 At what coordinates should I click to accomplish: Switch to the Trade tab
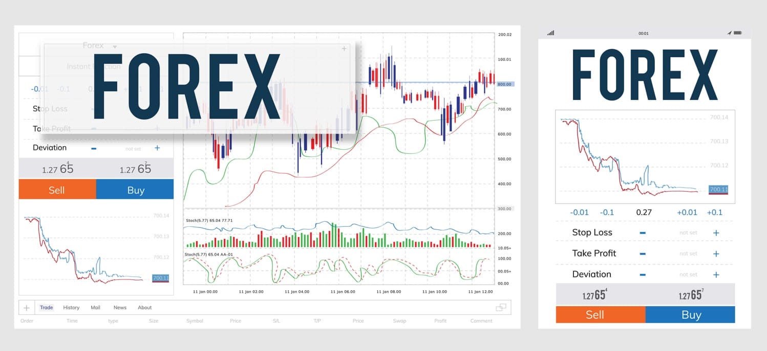point(47,308)
